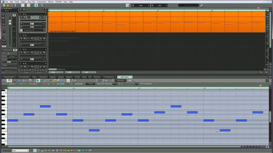The image size is (273, 153).
Task: Click the piano roll view icon in MIDI editor
Action: (x=9, y=80)
